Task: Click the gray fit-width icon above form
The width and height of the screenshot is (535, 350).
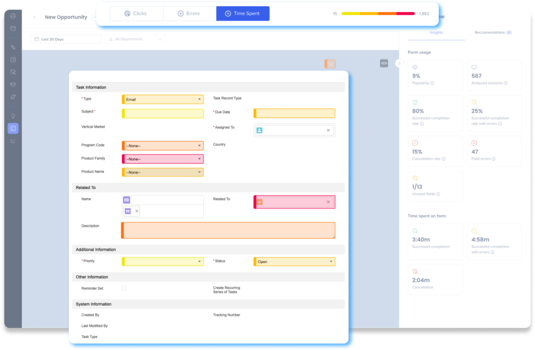Action: pos(384,63)
